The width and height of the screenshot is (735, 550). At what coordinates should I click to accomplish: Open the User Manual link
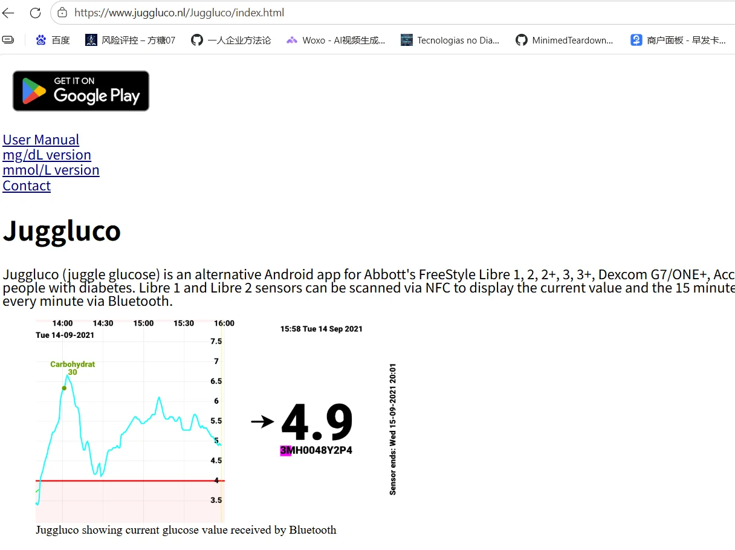[41, 140]
